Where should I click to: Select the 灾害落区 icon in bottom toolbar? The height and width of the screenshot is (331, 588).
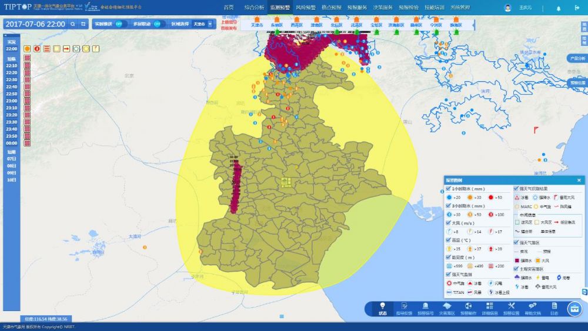pyautogui.click(x=447, y=308)
